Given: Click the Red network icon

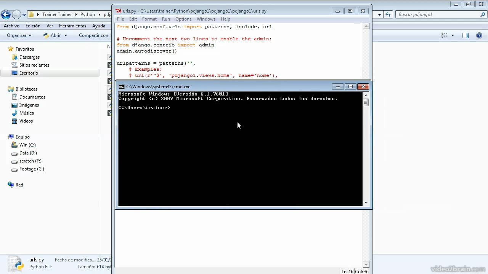Looking at the screenshot, I should (x=11, y=185).
